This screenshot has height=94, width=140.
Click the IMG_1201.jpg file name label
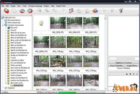point(41,70)
